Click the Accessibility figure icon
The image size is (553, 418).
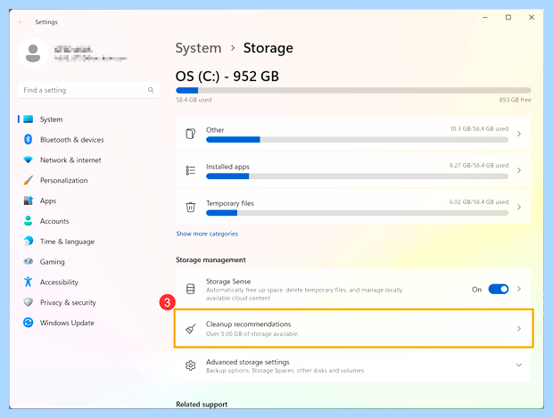29,282
